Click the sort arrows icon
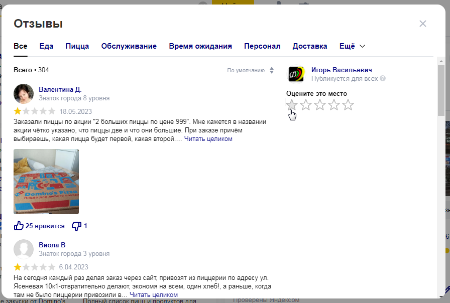This screenshot has width=450, height=303. click(x=272, y=70)
